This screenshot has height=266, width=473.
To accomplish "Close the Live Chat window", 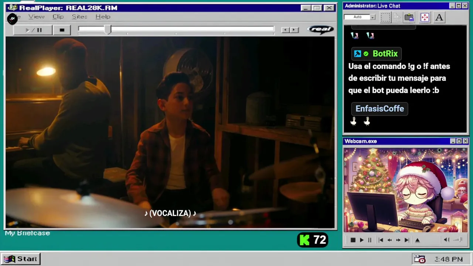I will [465, 6].
